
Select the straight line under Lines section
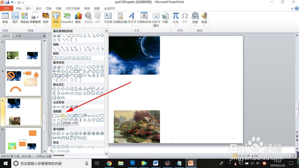(x=54, y=49)
